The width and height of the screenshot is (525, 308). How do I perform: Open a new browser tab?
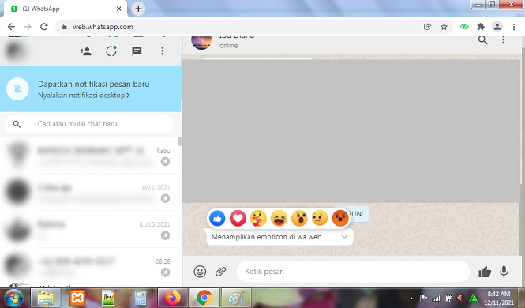(138, 9)
